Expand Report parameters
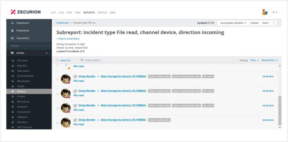288x142 pixels. point(68,39)
